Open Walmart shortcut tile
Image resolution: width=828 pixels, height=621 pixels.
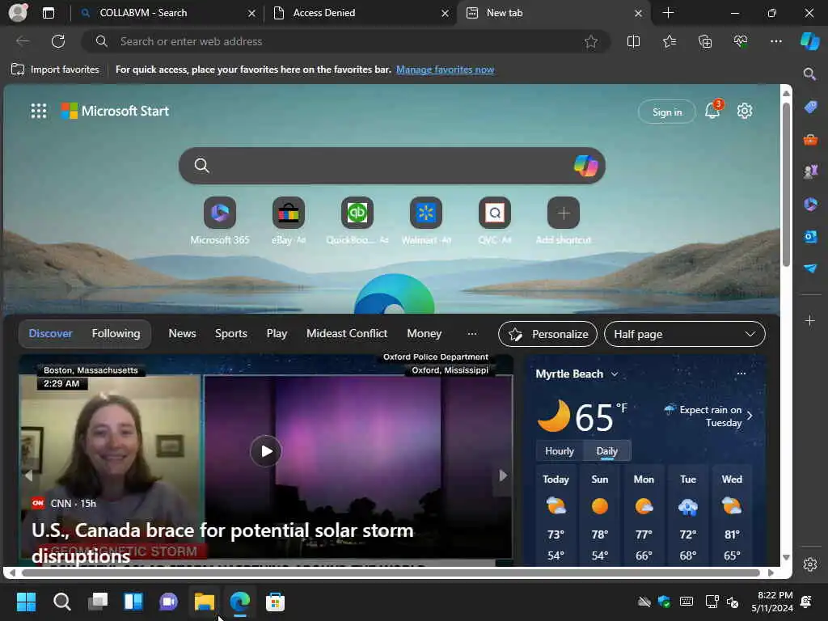pyautogui.click(x=425, y=213)
